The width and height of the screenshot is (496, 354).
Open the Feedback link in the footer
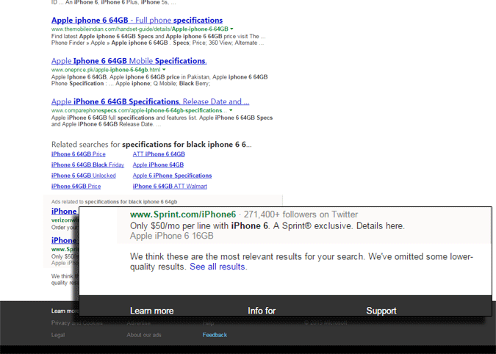tap(215, 335)
